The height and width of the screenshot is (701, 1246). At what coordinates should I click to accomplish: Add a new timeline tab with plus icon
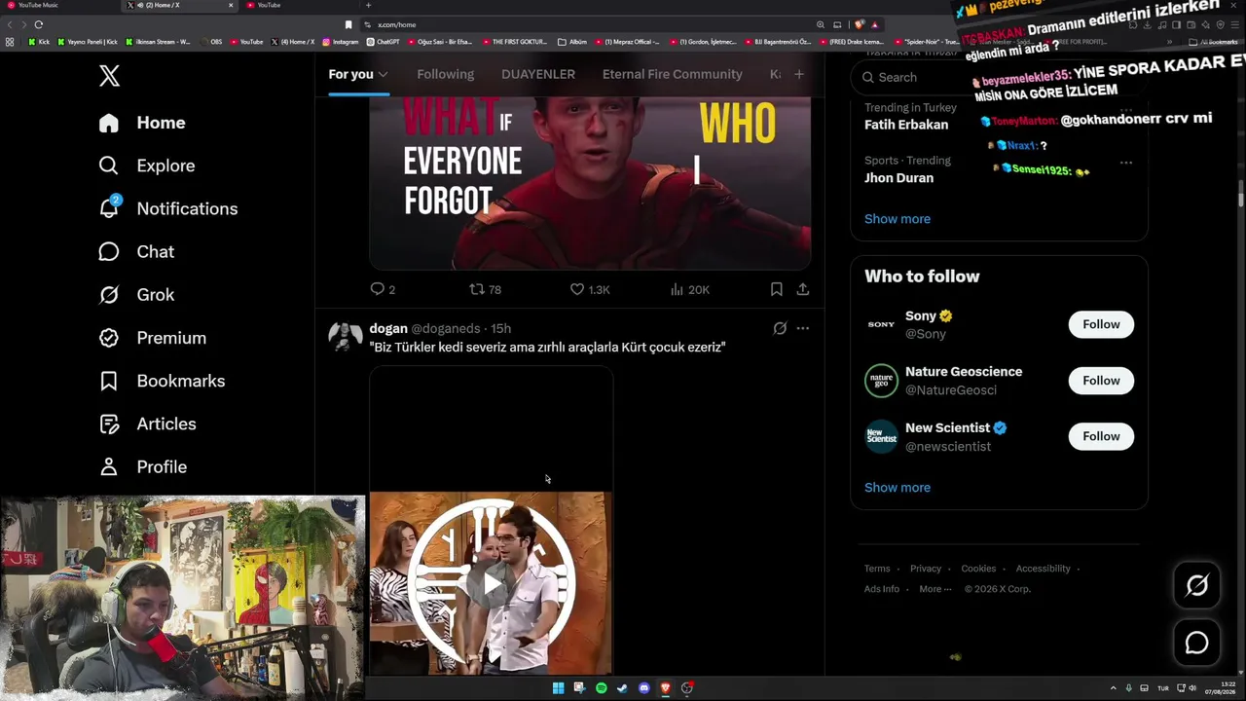(x=799, y=74)
